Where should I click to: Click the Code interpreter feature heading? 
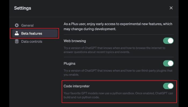[77, 86]
